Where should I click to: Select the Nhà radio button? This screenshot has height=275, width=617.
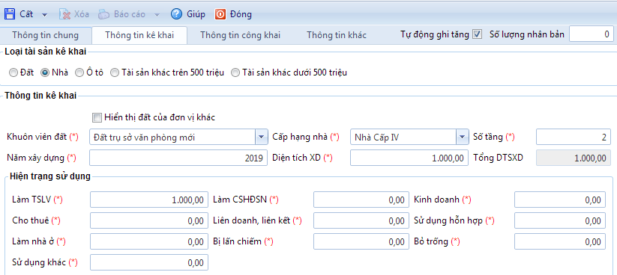[45, 72]
